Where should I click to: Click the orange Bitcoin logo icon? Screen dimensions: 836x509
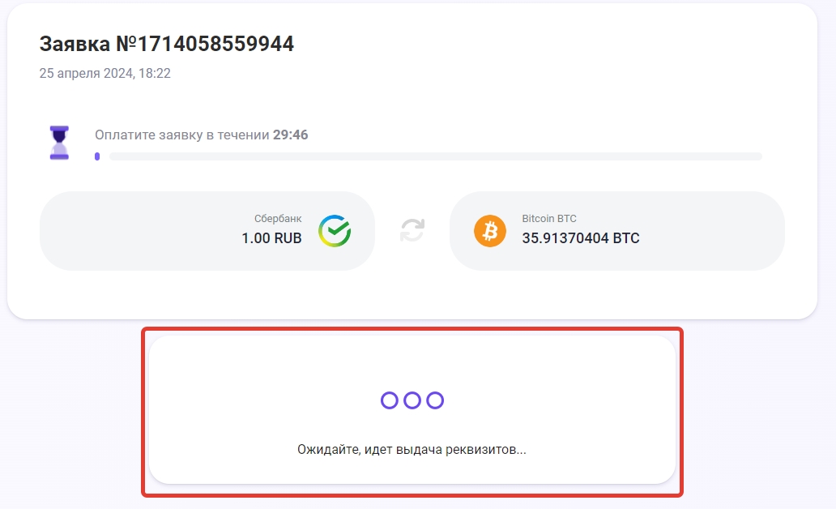489,232
